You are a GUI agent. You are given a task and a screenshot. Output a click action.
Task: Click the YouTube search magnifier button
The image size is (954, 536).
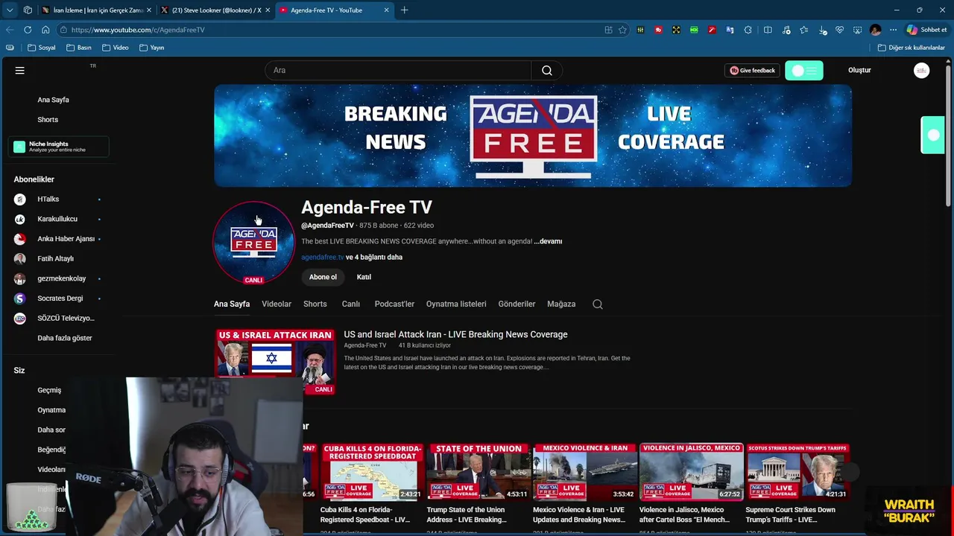point(547,70)
